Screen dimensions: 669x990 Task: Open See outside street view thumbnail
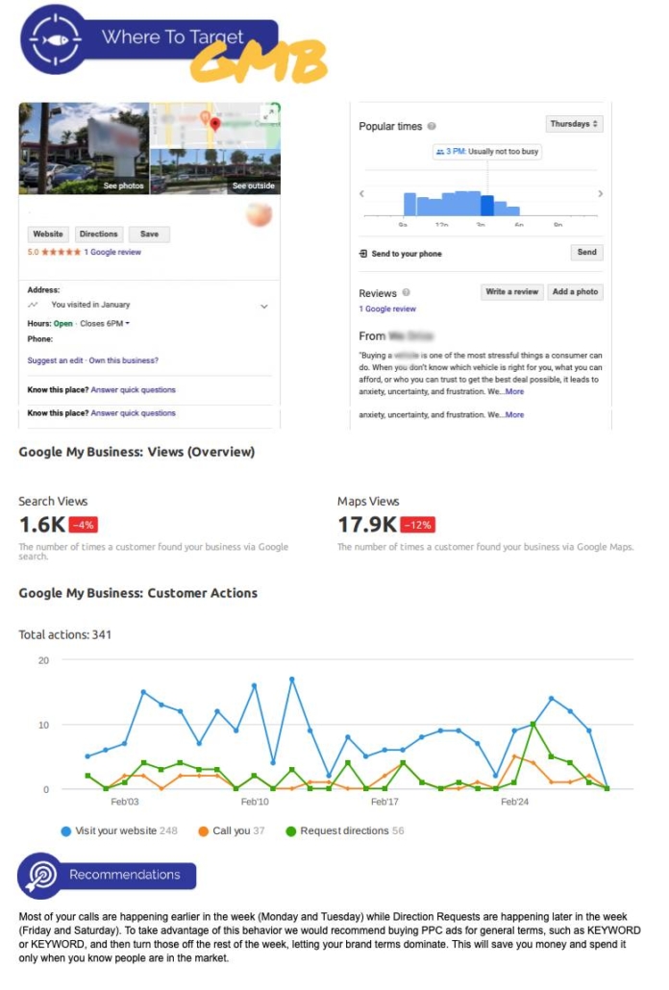(215, 172)
